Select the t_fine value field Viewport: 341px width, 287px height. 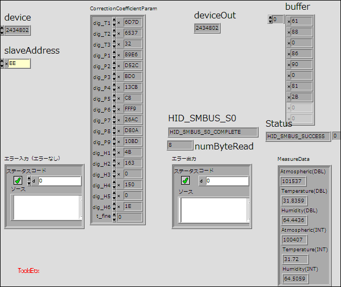(x=130, y=217)
